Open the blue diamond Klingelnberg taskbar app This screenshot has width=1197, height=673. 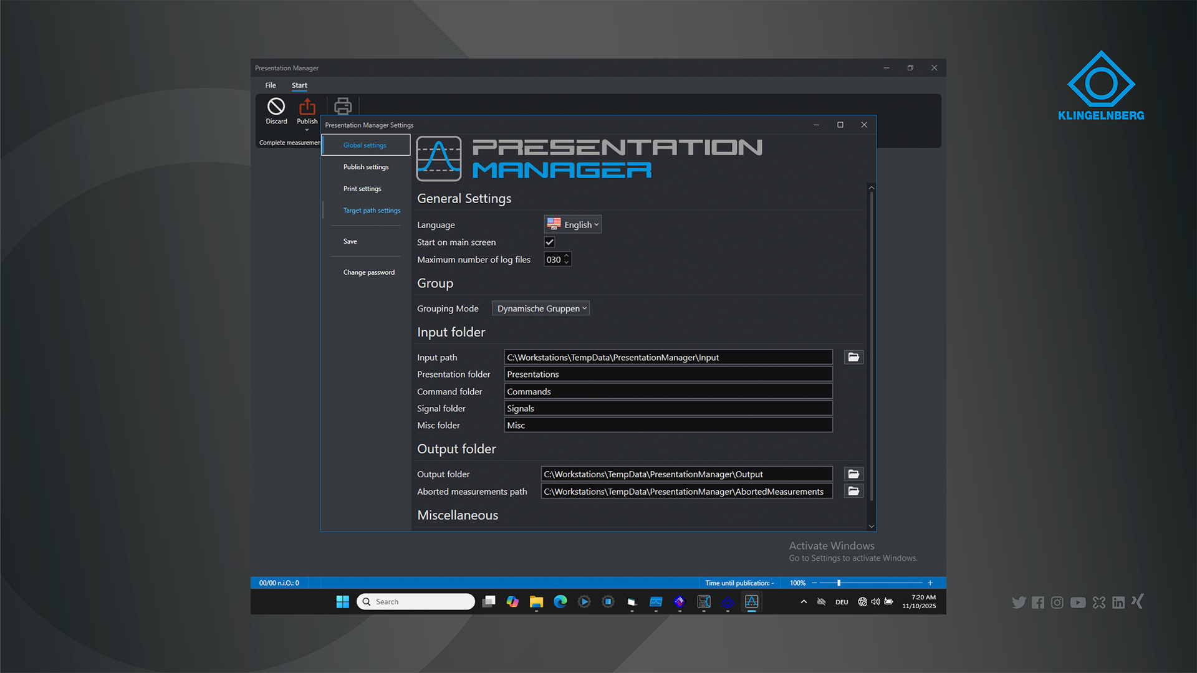pos(728,601)
